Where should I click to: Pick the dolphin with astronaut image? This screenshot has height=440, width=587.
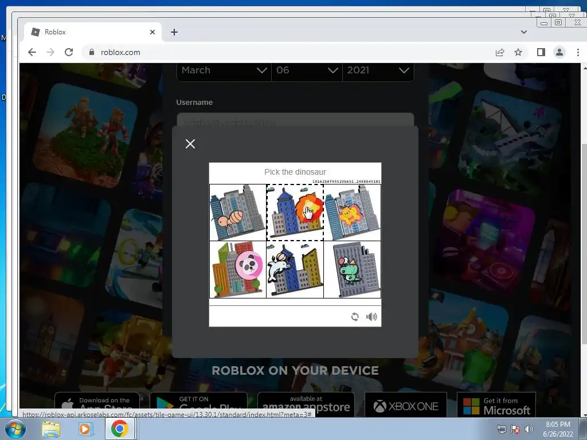point(295,270)
